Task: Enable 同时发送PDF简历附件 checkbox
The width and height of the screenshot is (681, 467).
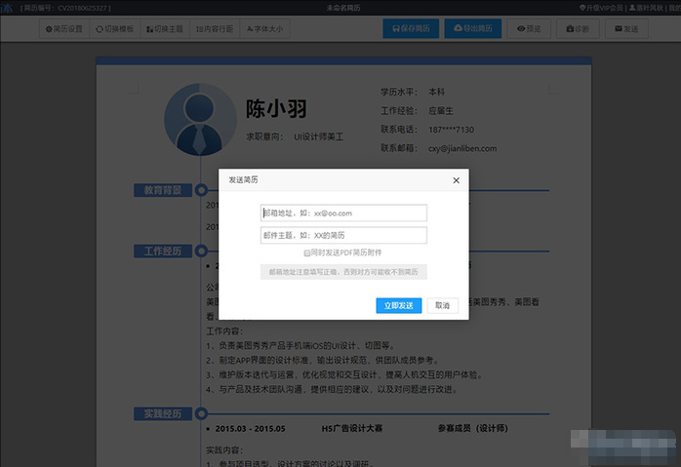Action: pos(307,253)
